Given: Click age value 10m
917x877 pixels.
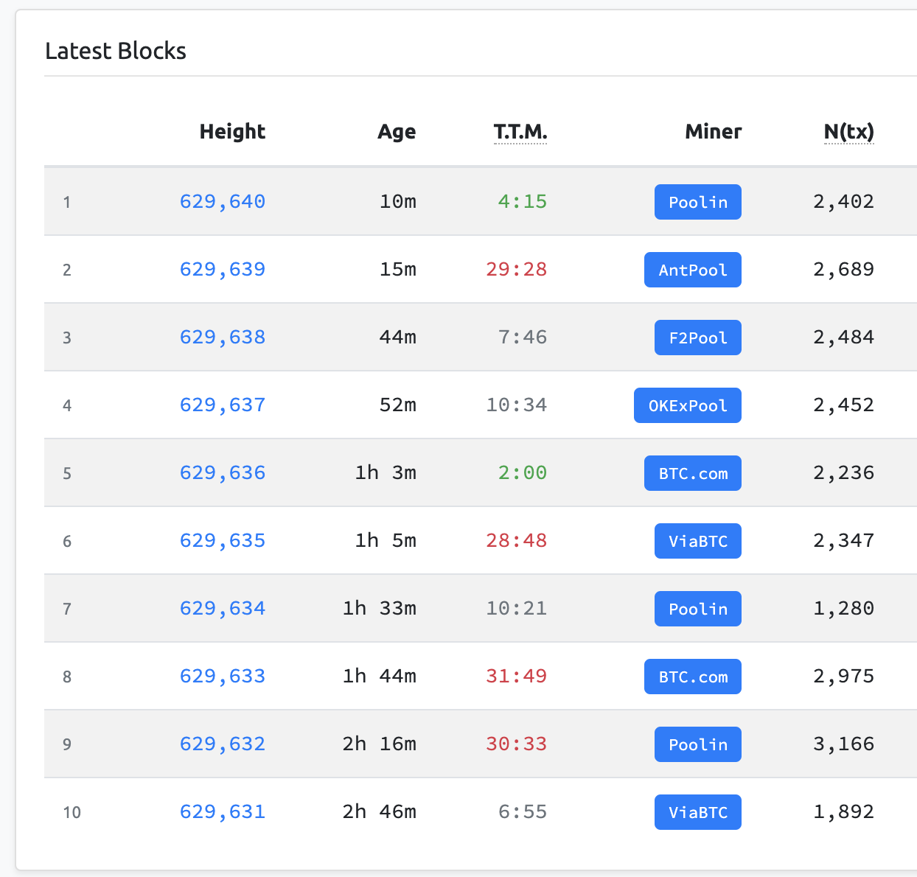Looking at the screenshot, I should point(398,201).
